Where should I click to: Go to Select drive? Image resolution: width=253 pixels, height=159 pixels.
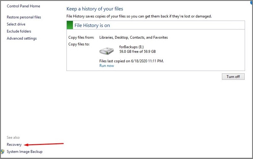point(16,24)
